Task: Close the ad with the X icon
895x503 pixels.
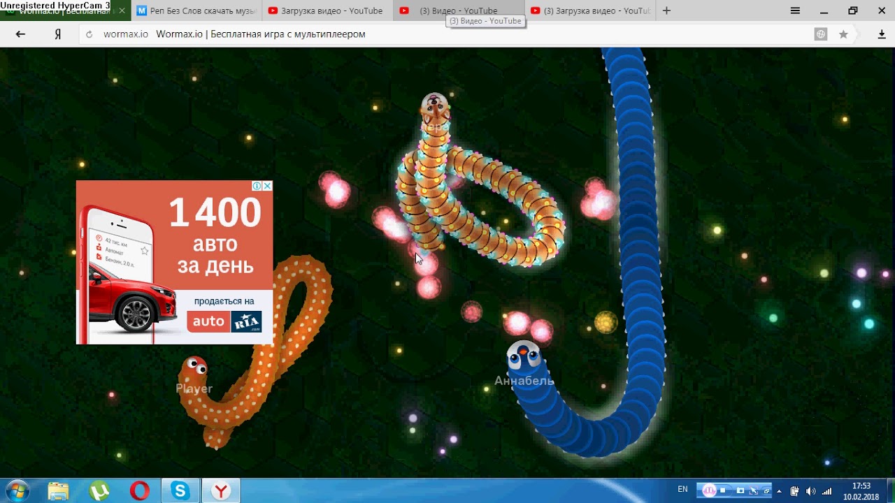Action: (x=267, y=186)
